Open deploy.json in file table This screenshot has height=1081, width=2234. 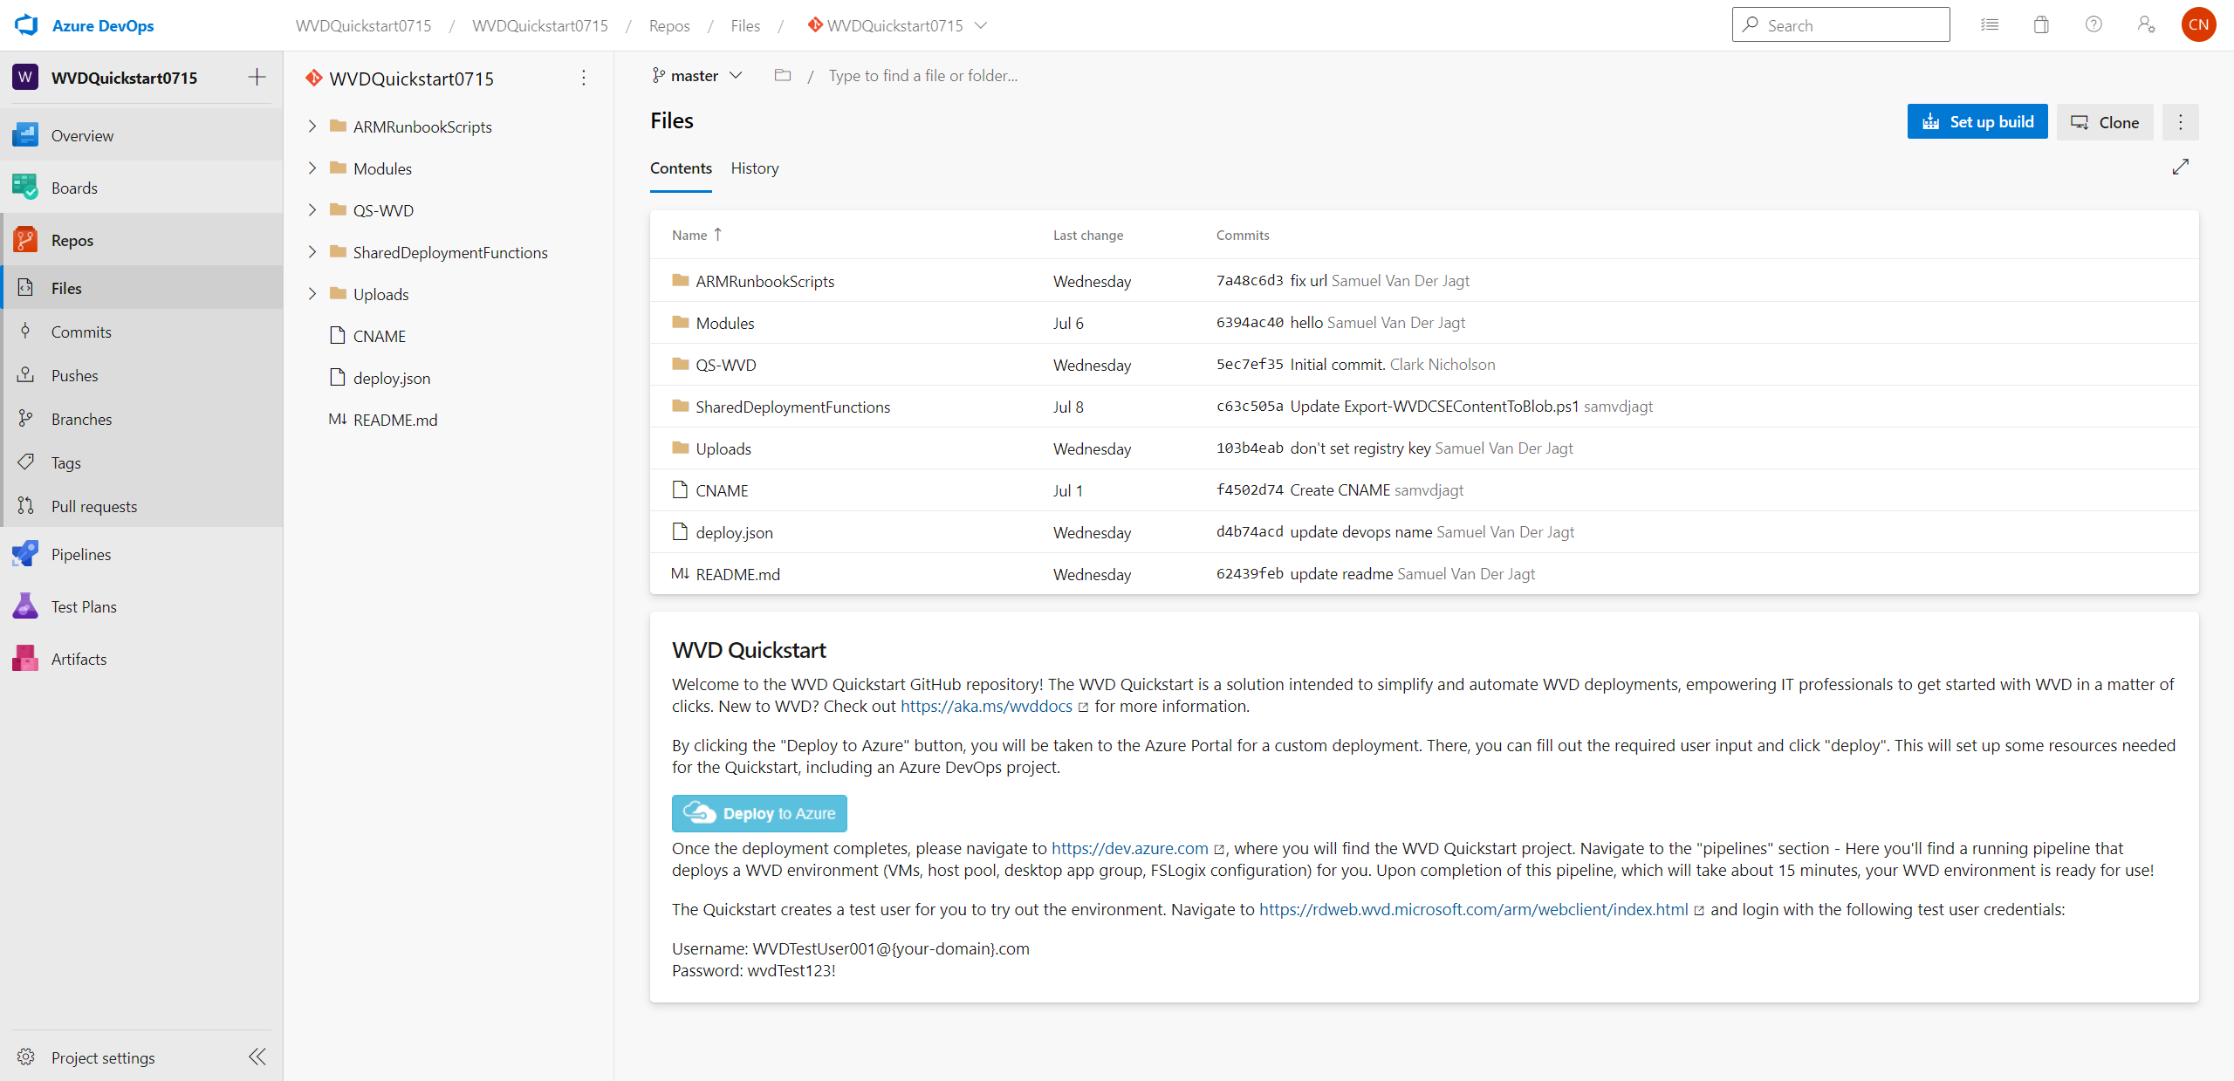[734, 532]
